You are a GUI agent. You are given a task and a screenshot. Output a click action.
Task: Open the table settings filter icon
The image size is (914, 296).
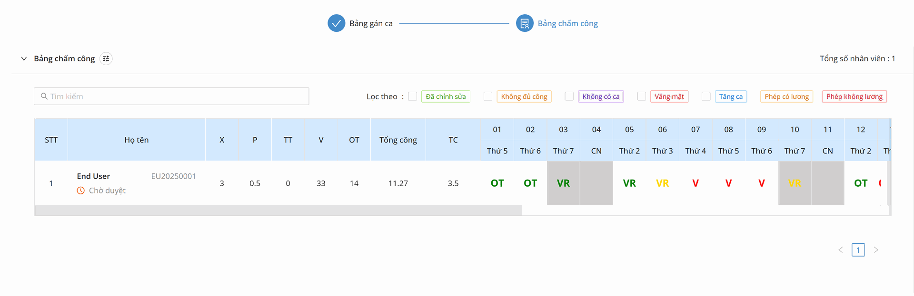point(106,58)
